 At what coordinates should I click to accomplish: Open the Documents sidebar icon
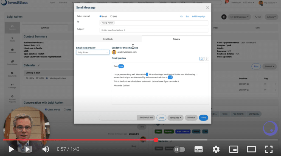tap(12, 74)
